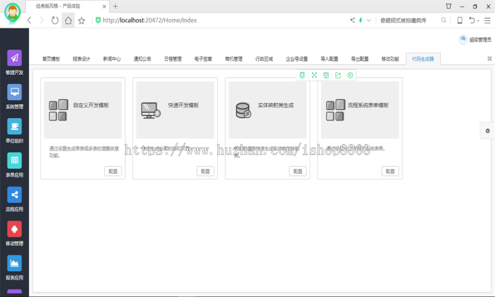Open the 实体映射类生成 card thumbnail

click(268, 110)
